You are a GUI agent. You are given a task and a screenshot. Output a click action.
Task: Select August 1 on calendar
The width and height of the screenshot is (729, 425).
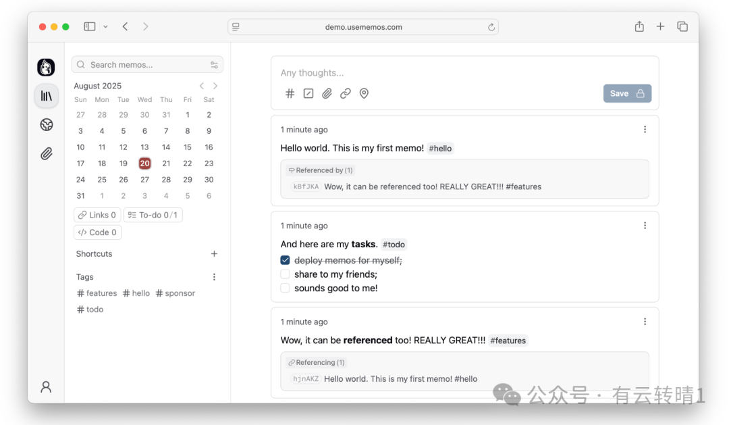[x=188, y=115]
